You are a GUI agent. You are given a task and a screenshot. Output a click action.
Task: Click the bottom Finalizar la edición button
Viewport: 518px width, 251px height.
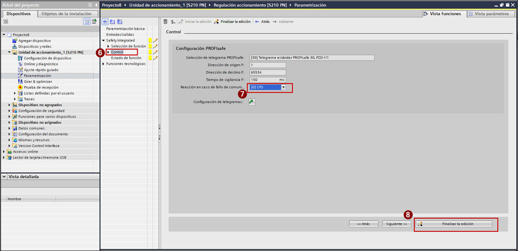pos(454,224)
